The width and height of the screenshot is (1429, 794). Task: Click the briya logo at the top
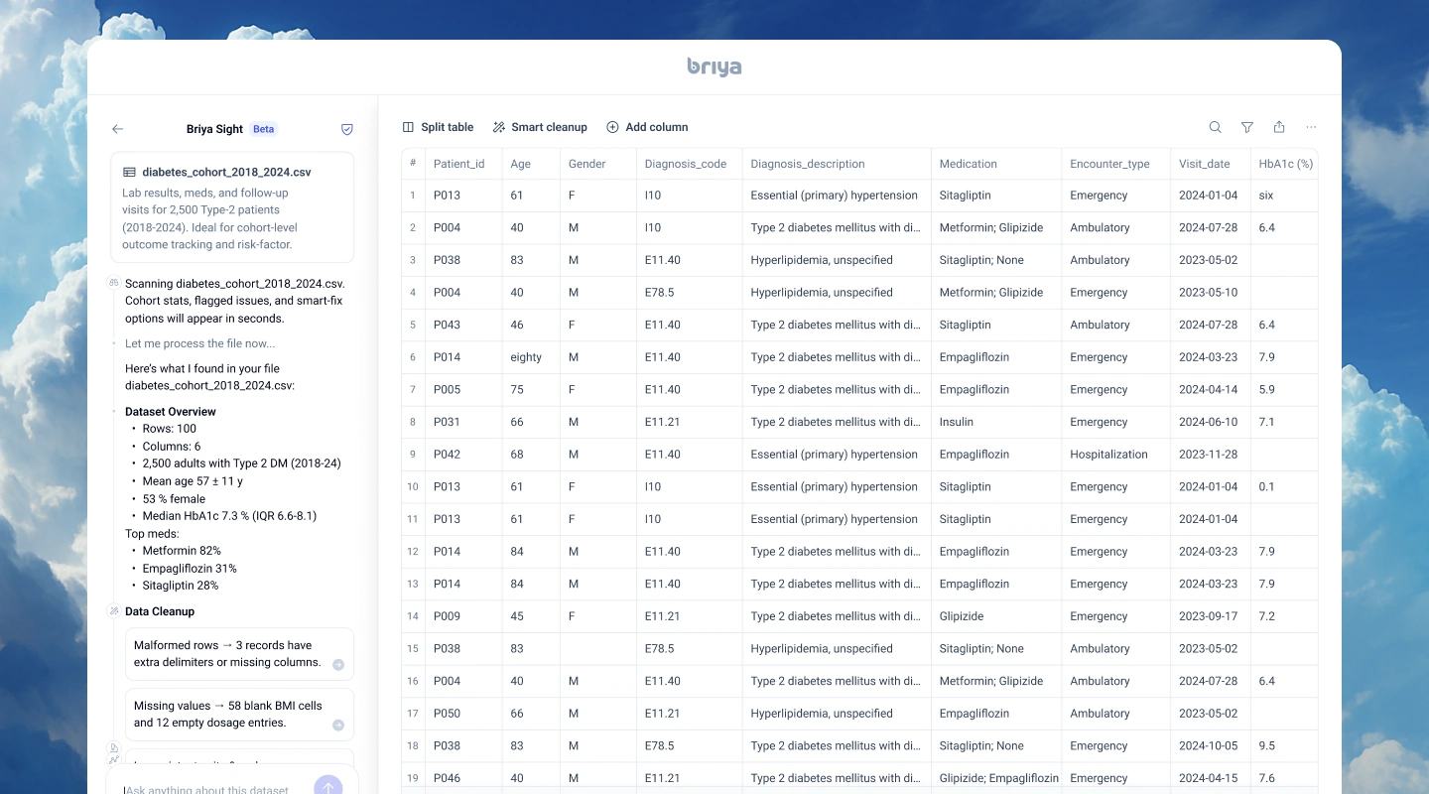[714, 66]
